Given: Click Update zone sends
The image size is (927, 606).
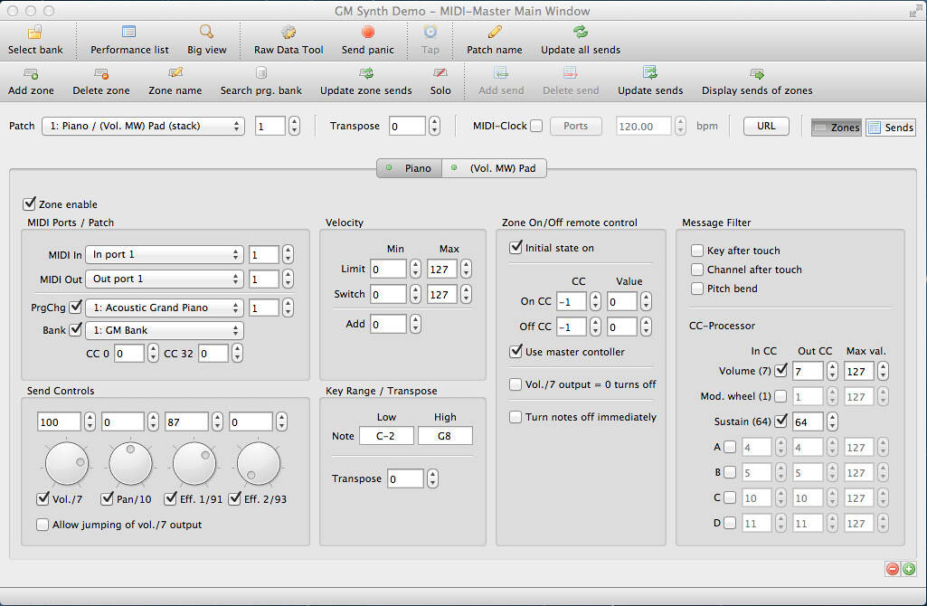Looking at the screenshot, I should pyautogui.click(x=366, y=81).
